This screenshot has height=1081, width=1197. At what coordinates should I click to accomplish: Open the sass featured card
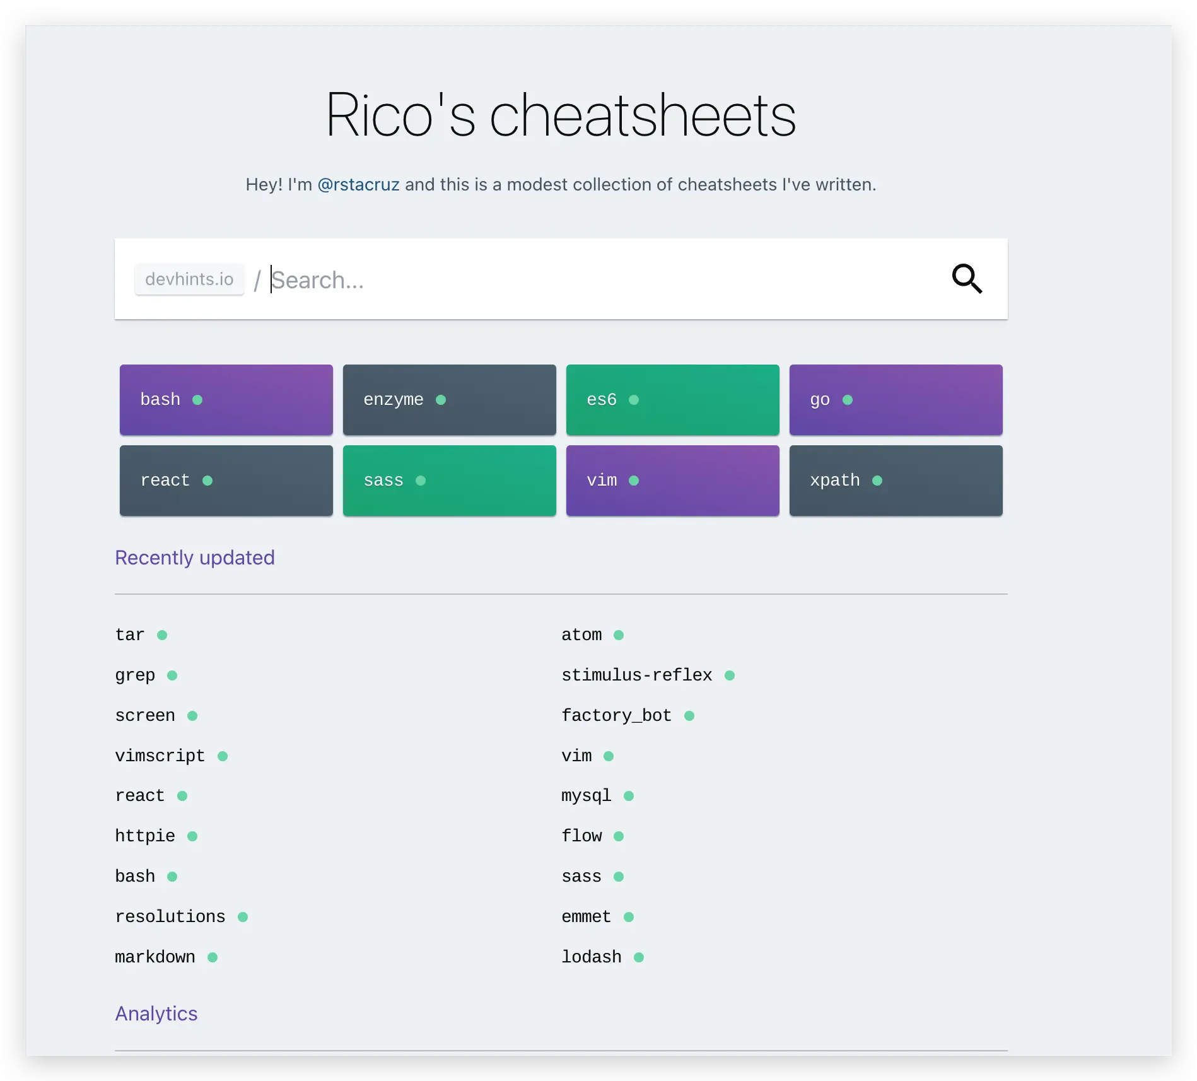450,481
